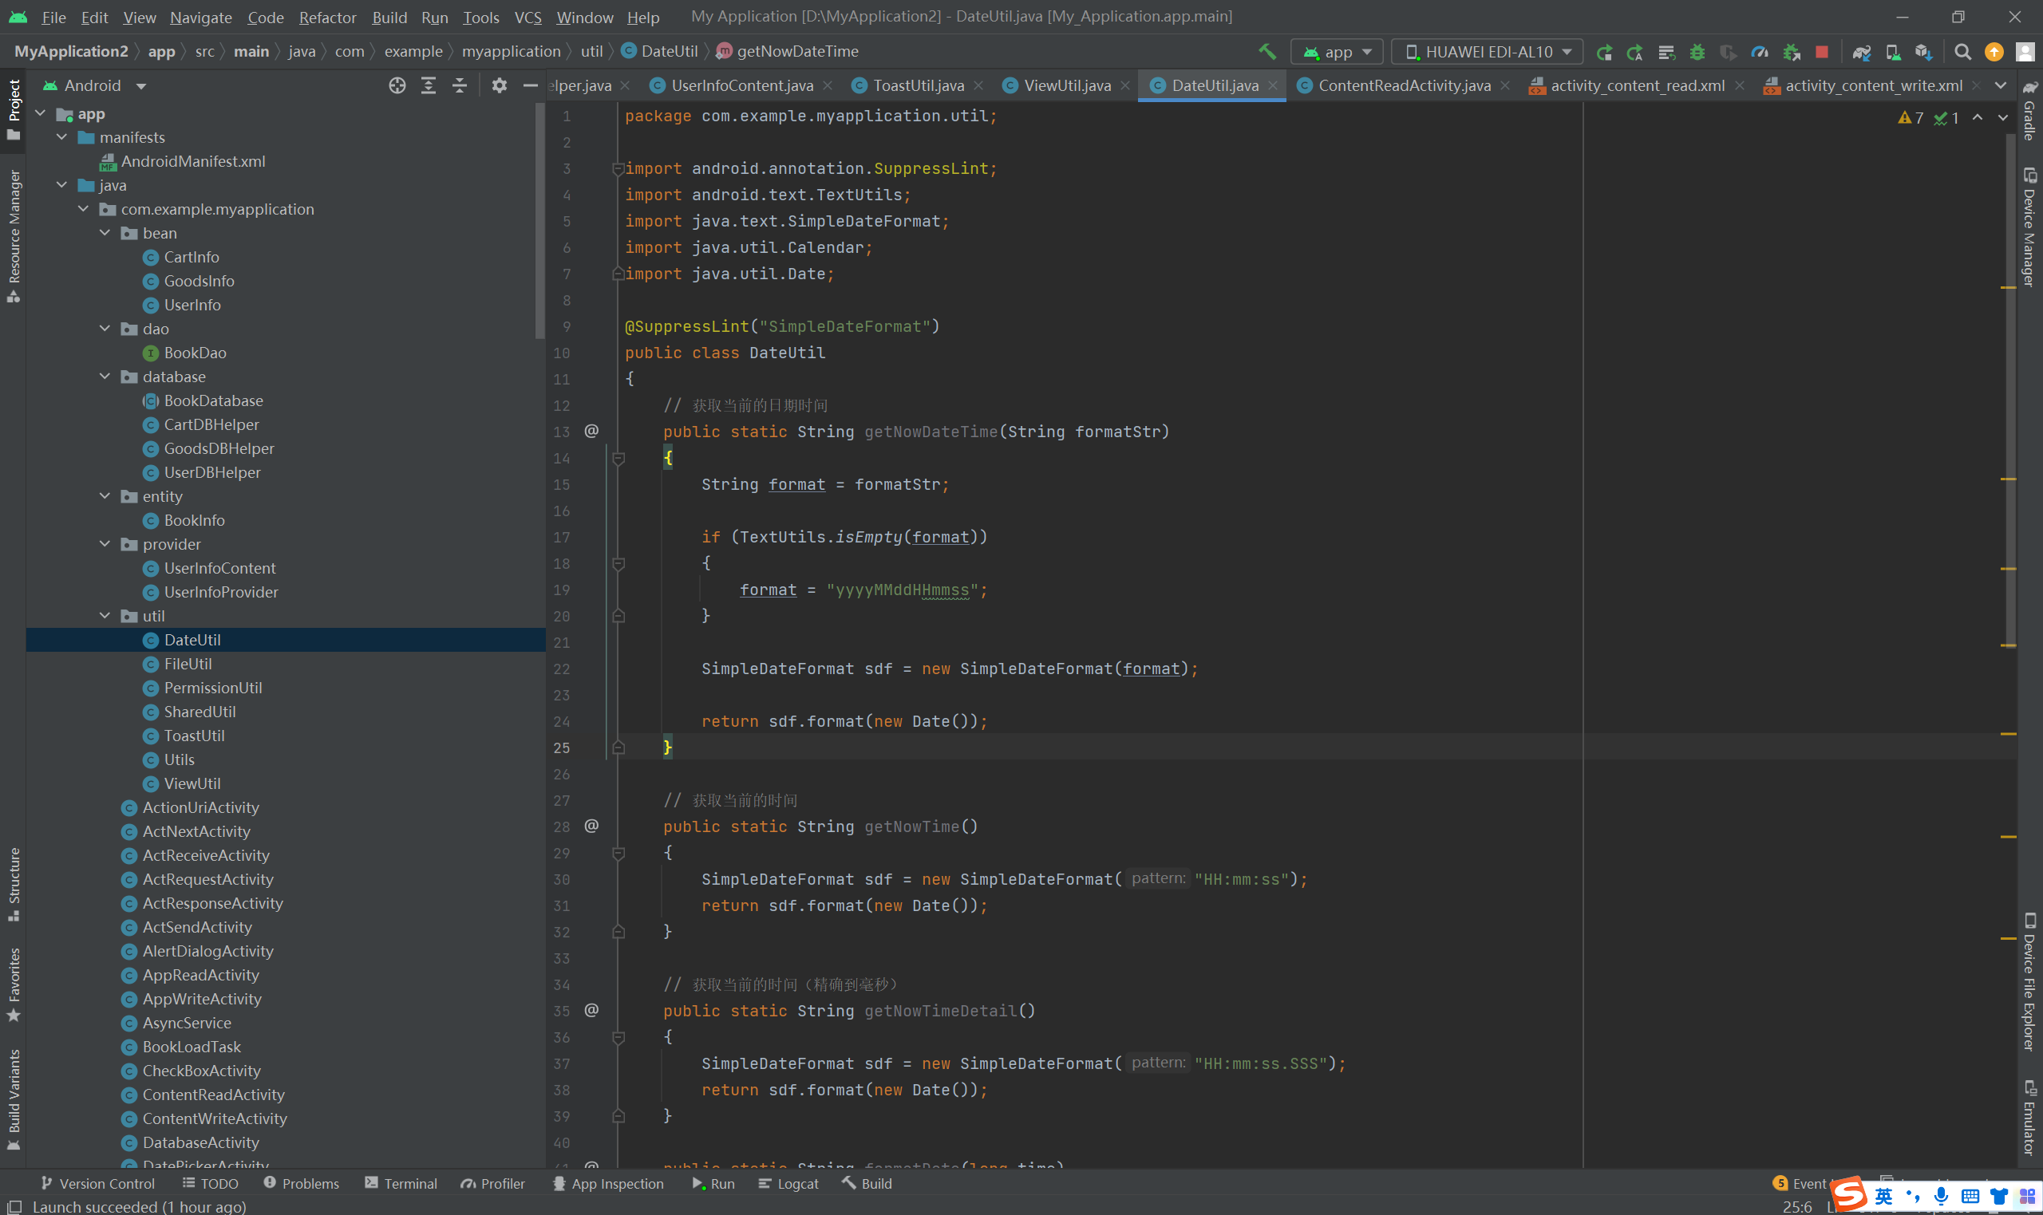The height and width of the screenshot is (1215, 2043).
Task: Open SDK Manager cube icon
Action: tap(1923, 52)
